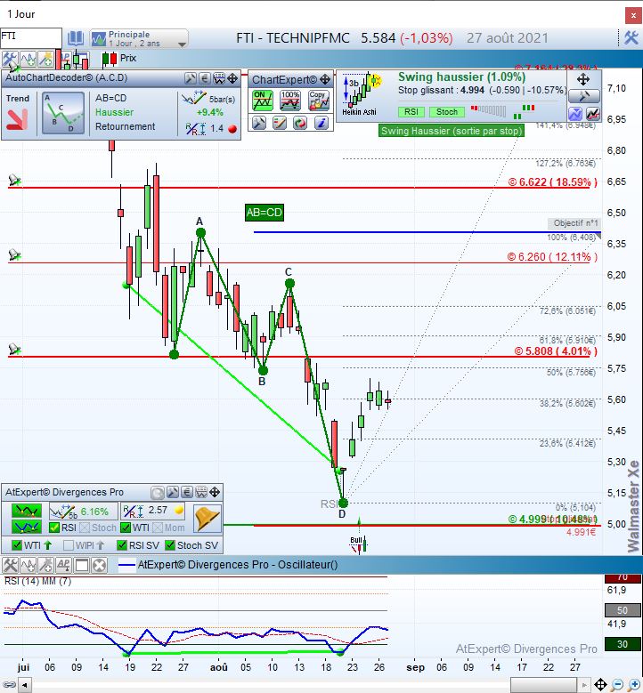This screenshot has height=693, width=643.
Task: Toggle WTI checkbox next to Mom
Action: pos(126,528)
